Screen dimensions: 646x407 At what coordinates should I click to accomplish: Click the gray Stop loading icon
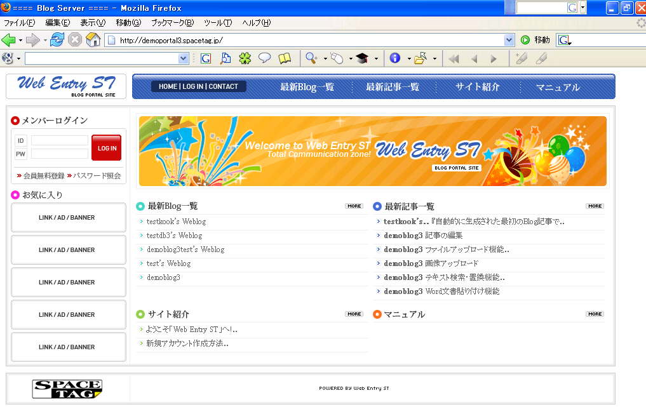[x=75, y=40]
